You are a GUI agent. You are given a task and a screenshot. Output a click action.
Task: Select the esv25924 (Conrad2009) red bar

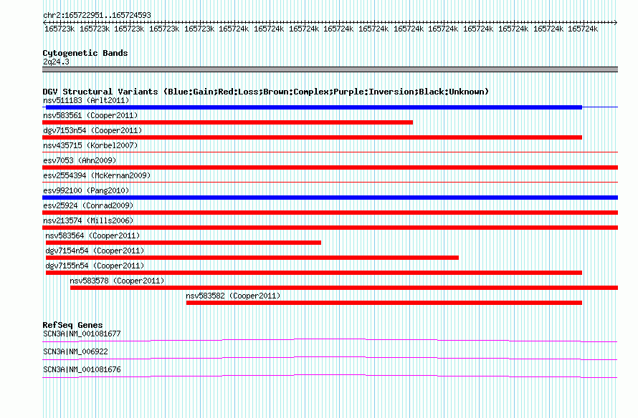pyautogui.click(x=330, y=213)
